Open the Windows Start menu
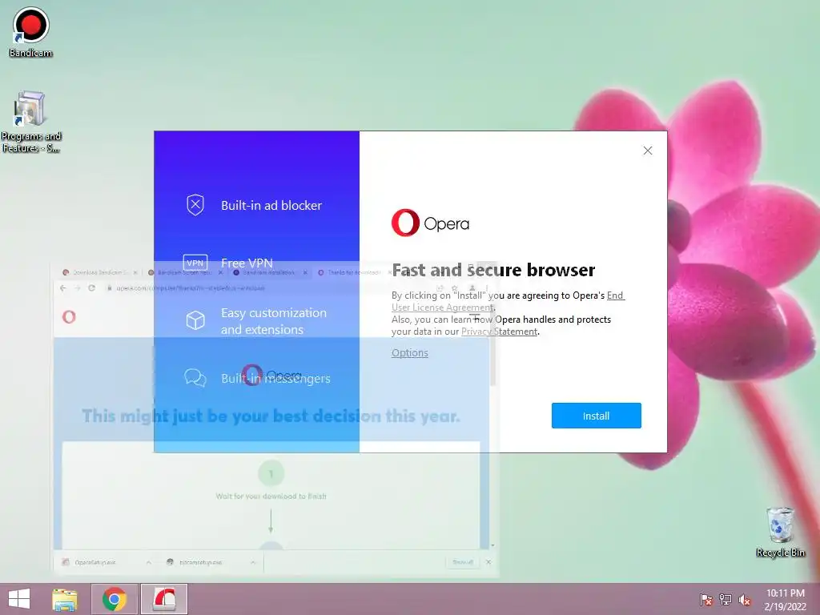820x615 pixels. click(19, 599)
